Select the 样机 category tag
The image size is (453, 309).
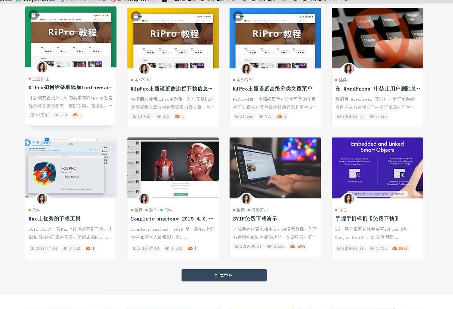343,210
